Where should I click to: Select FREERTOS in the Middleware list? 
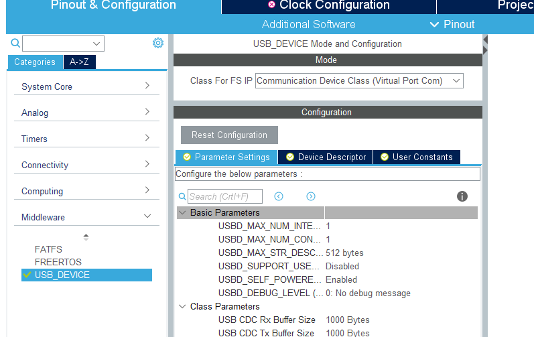click(x=58, y=262)
